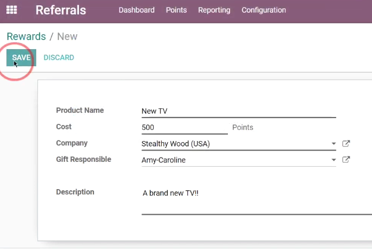
Task: Open the Points menu
Action: click(176, 10)
